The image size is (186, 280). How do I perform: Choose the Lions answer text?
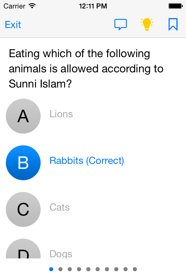(61, 114)
